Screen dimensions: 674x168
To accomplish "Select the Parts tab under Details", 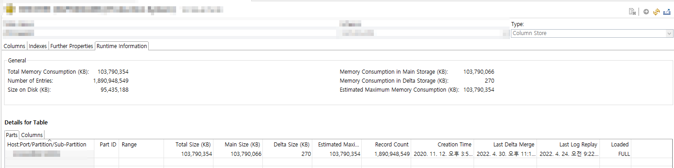I will click(x=12, y=135).
